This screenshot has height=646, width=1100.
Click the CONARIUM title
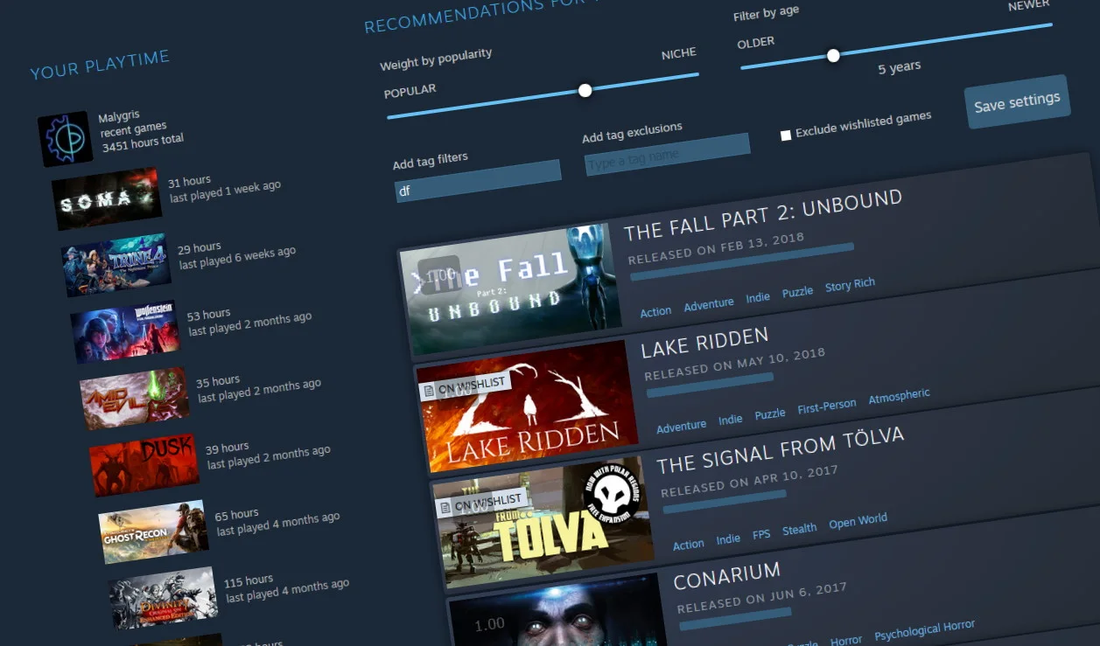point(726,576)
